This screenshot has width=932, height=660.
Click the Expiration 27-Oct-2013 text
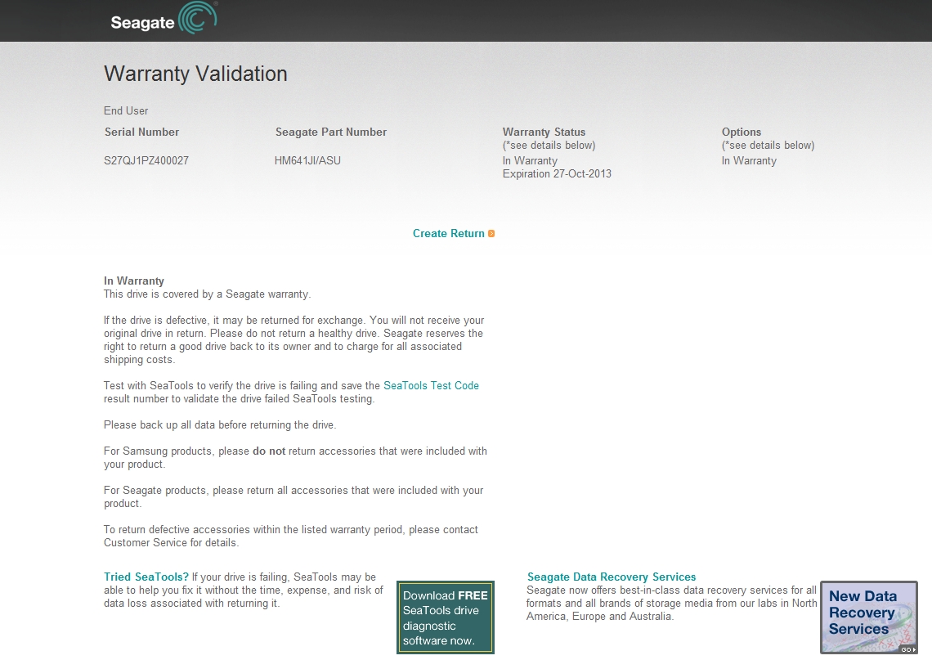pyautogui.click(x=557, y=173)
